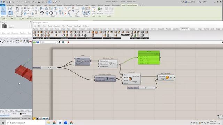Click the Number Slider feeding the Series component
Viewport: 223px width, 125px height.
(45, 68)
